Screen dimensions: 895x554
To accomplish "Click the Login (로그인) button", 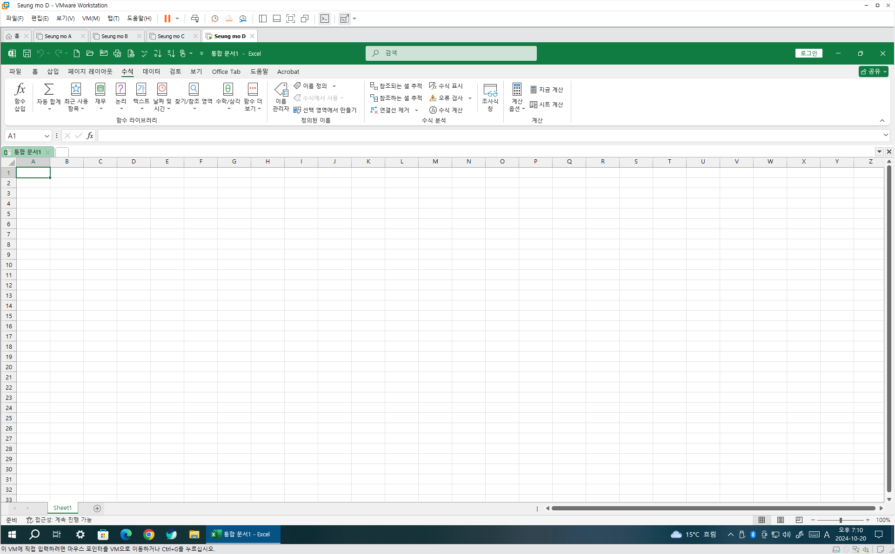I will (808, 53).
